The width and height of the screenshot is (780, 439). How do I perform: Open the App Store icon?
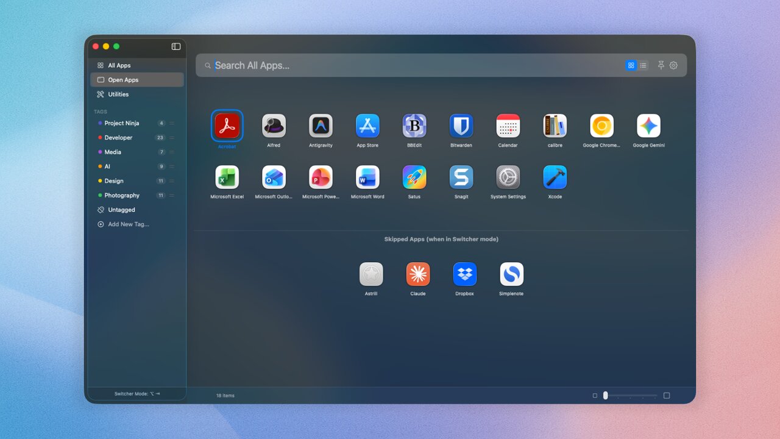367,126
